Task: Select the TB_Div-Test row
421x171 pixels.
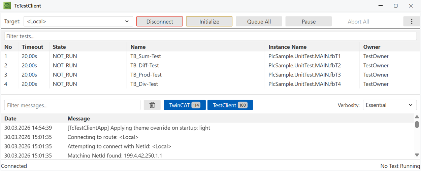Action: tap(210, 84)
